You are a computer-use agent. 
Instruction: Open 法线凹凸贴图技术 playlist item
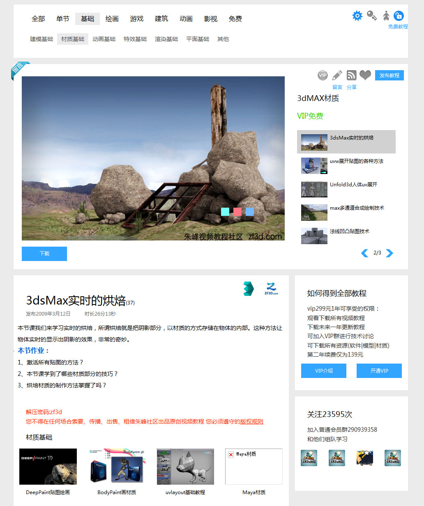346,236
